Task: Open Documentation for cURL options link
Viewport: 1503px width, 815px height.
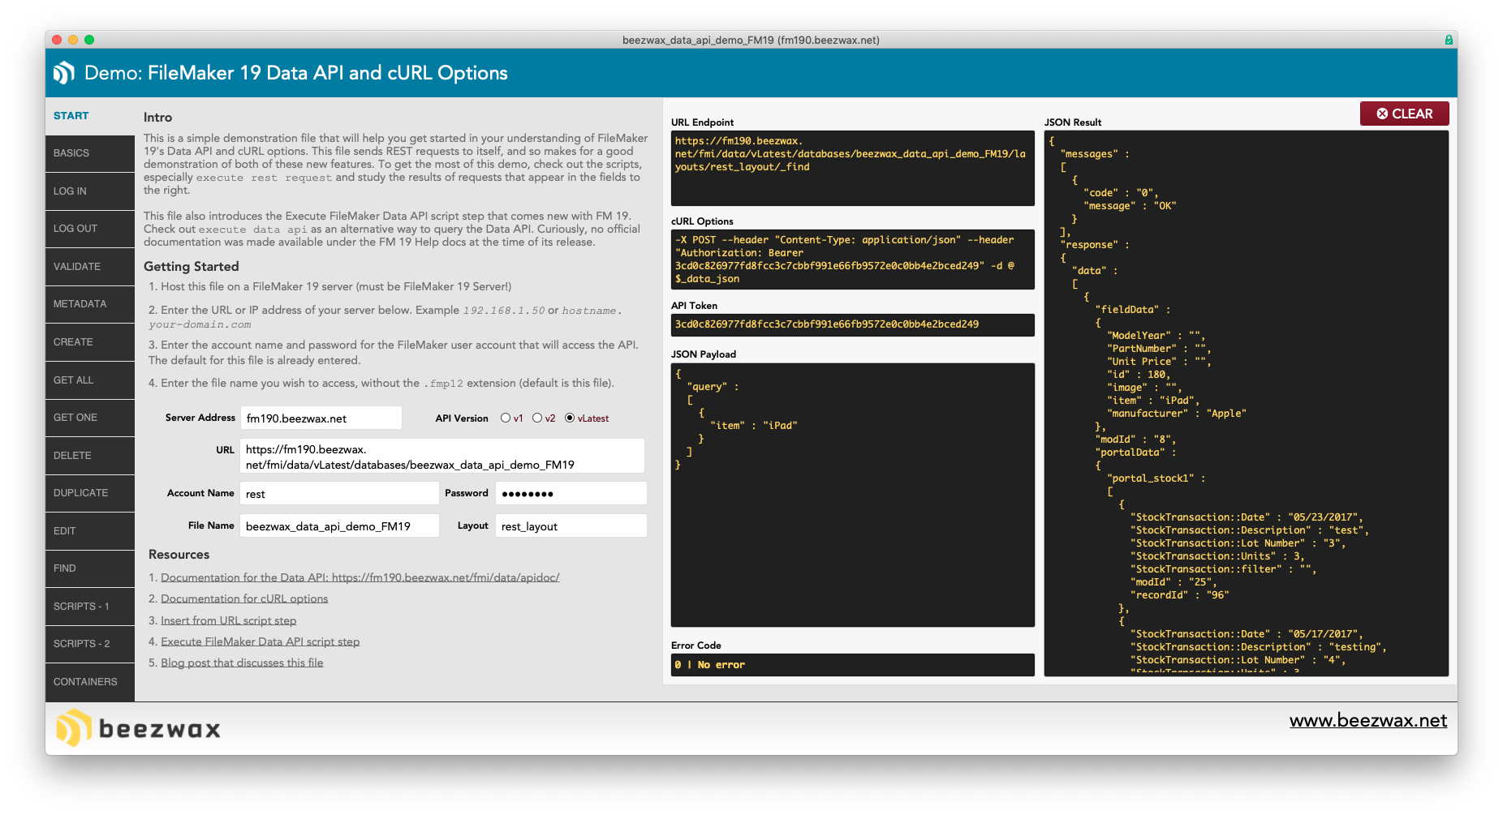Action: pos(244,599)
